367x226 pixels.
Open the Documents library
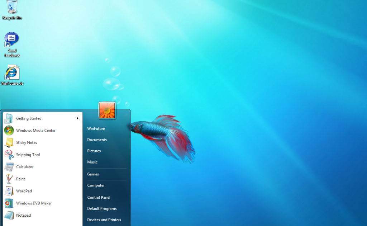96,140
